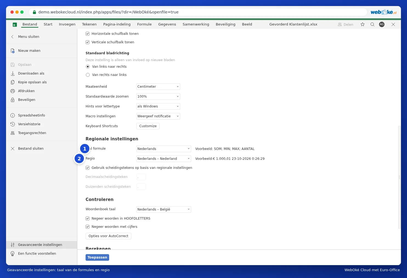Click the Een functie voorstellen lightbulb icon
The image size is (407, 278).
(x=13, y=254)
